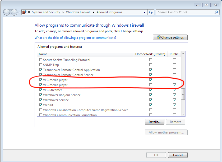Click the list scrollbar thumb
222x162 pixels.
click(183, 94)
